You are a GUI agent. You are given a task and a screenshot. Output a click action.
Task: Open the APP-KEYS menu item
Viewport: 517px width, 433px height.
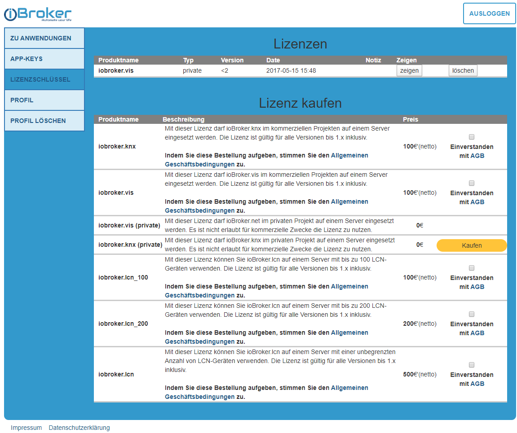coord(44,59)
